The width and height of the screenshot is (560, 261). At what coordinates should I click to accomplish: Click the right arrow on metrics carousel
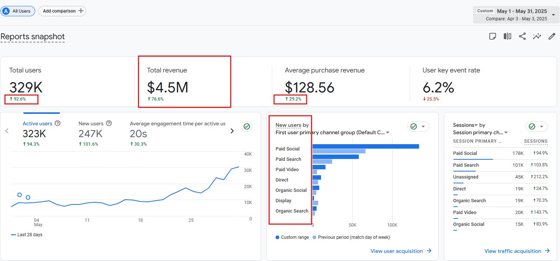click(232, 130)
